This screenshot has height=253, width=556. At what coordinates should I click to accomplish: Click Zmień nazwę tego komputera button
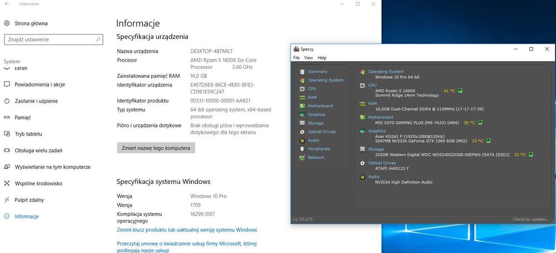click(x=156, y=148)
